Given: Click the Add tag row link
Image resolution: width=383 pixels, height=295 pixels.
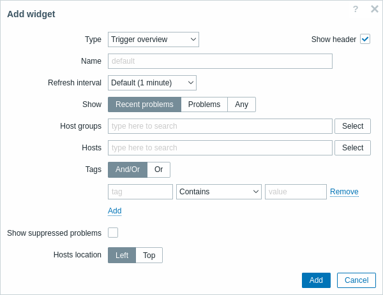Looking at the screenshot, I should (114, 211).
